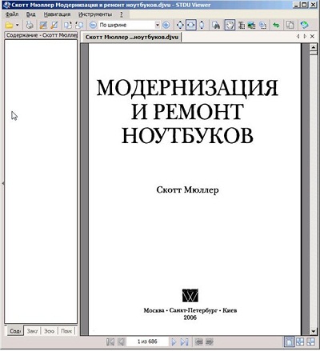Toggle the hand pan tool
320x351 pixels.
pyautogui.click(x=230, y=25)
